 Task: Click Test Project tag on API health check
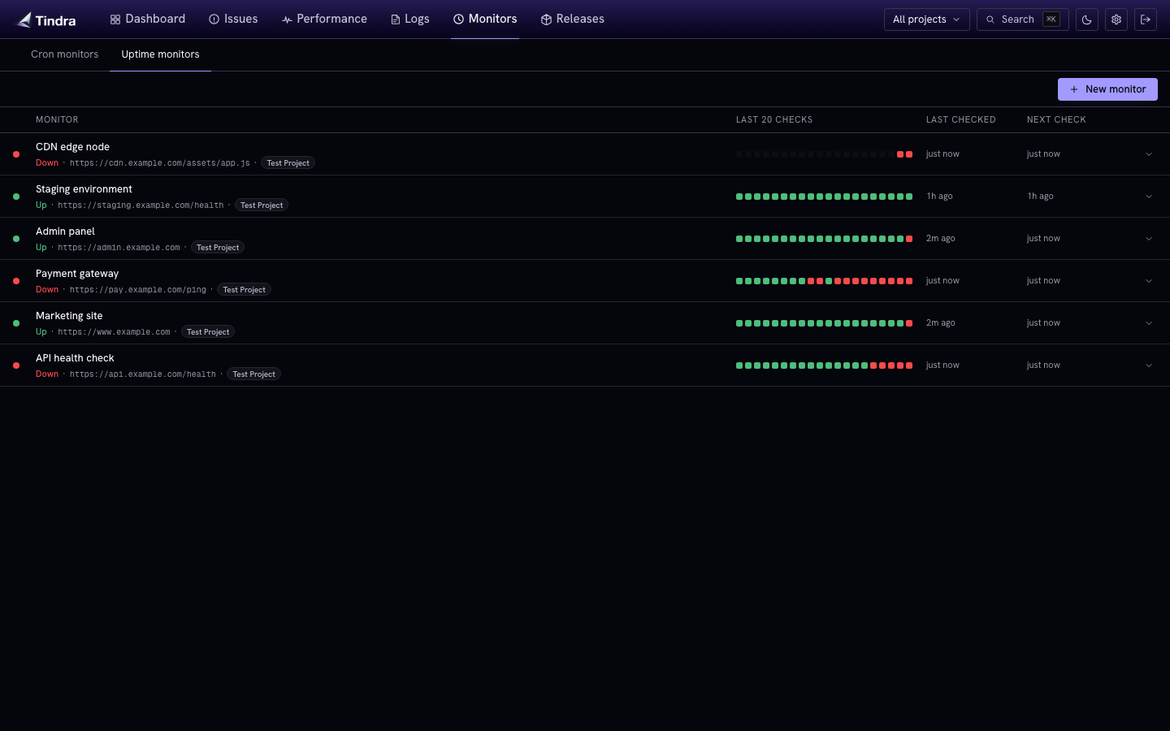pyautogui.click(x=253, y=374)
